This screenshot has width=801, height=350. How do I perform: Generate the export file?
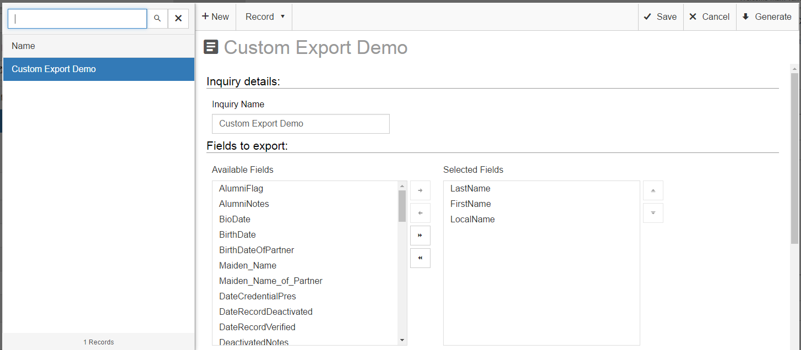(767, 17)
